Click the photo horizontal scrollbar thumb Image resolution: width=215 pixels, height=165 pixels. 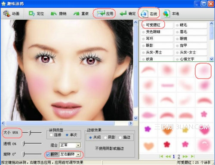(x=60, y=123)
